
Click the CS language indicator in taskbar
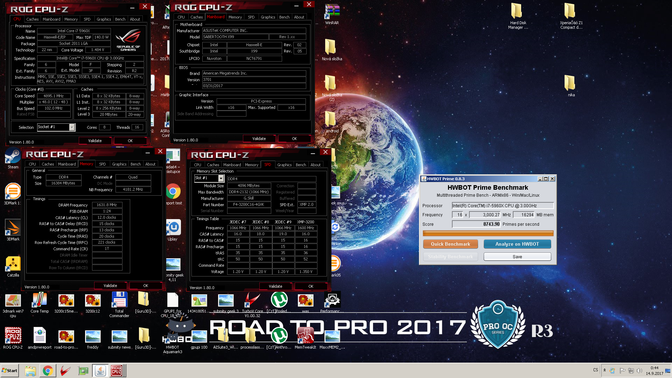[x=595, y=370]
